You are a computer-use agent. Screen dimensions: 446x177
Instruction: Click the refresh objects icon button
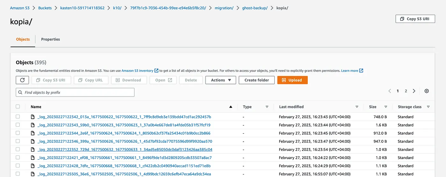click(22, 80)
